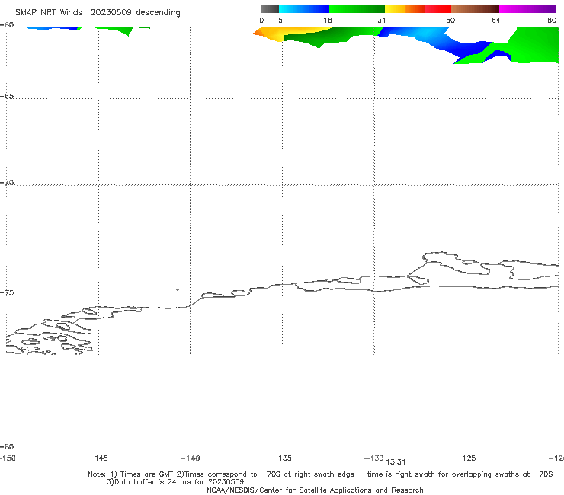Click the magenta-purple segment of the color bar
This screenshot has width=564, height=495.
pos(527,9)
